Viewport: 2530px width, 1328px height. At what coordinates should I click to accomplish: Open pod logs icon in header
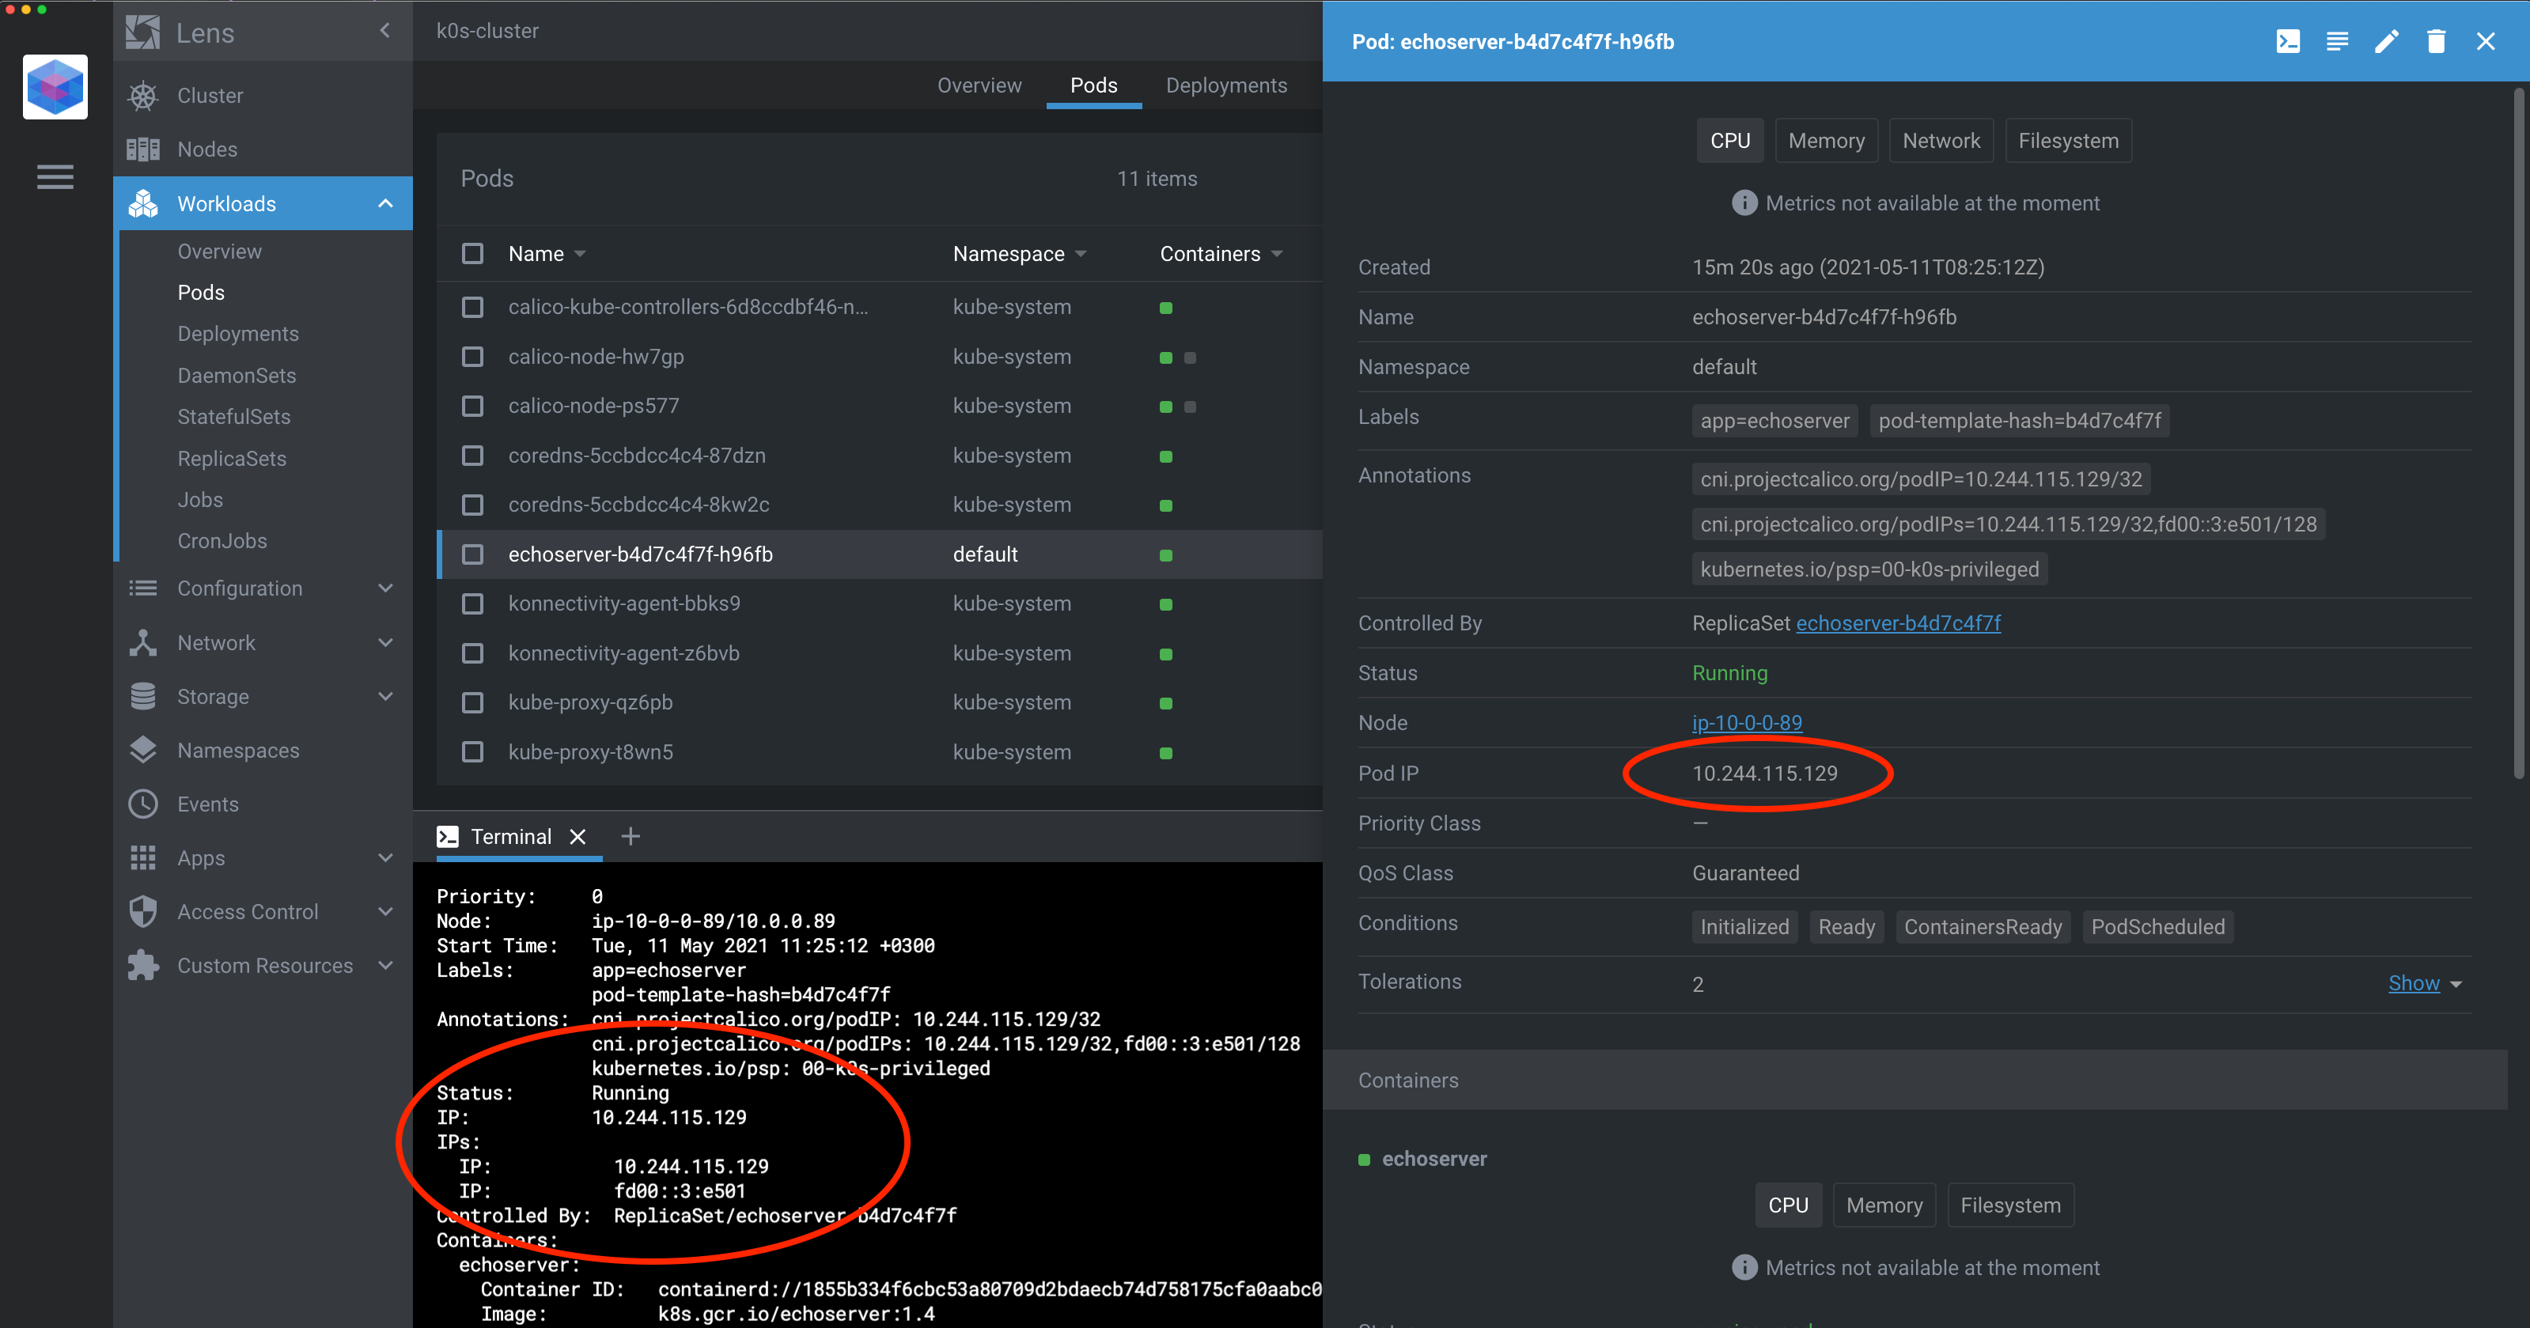tap(2336, 41)
